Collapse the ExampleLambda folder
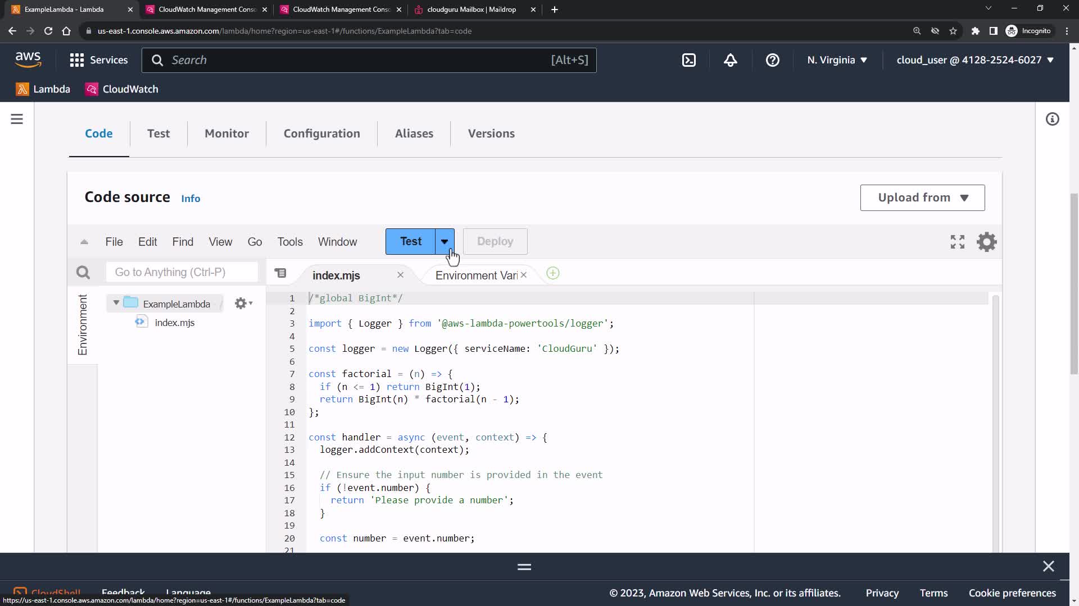 116,303
